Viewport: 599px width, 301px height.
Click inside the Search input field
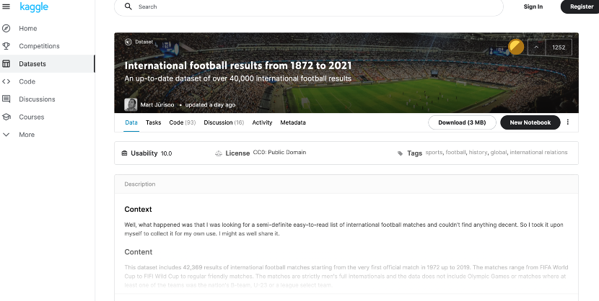tap(318, 6)
